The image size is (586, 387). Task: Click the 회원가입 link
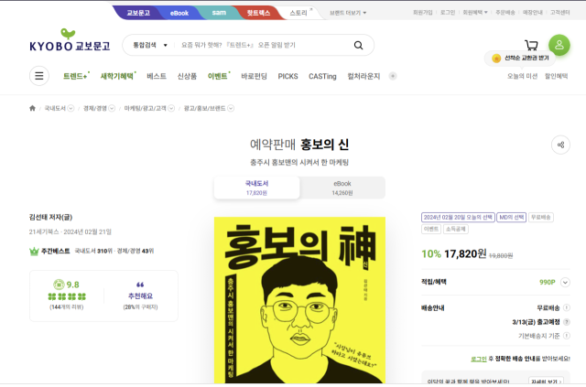click(x=423, y=12)
